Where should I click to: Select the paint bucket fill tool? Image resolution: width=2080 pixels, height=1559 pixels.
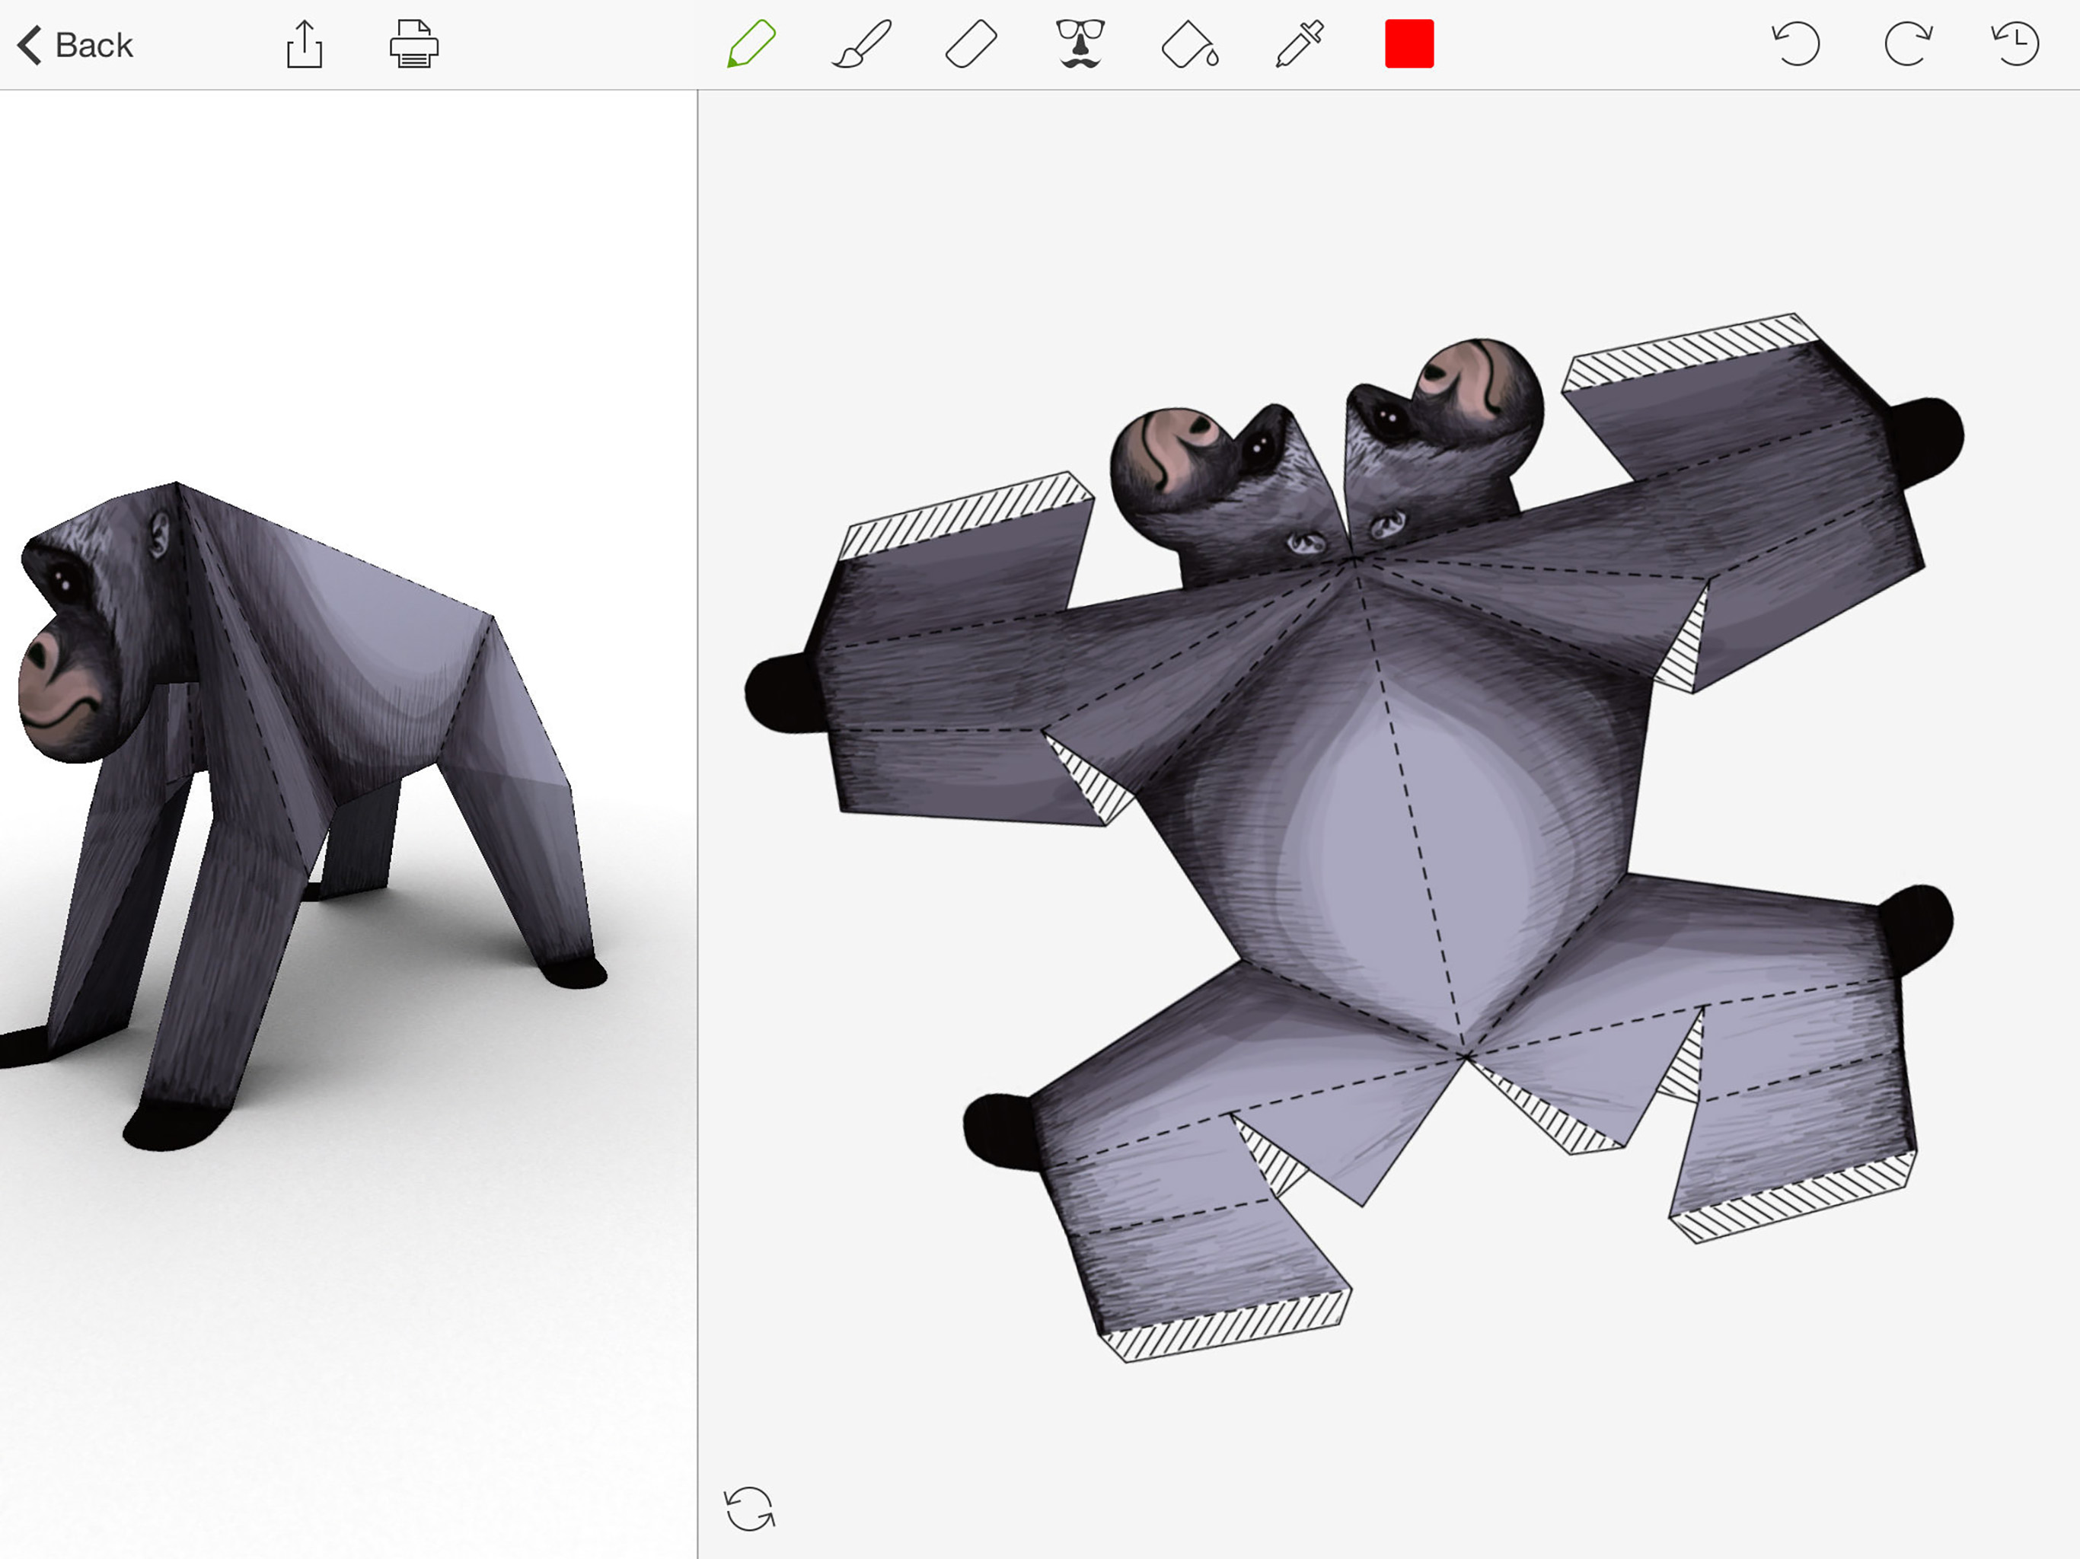(1189, 44)
